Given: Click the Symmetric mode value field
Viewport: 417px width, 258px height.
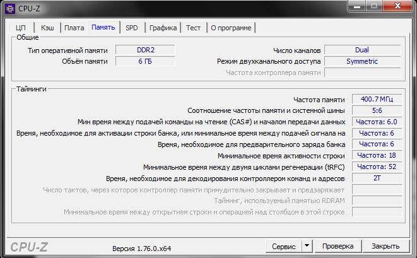Looking at the screenshot, I should tap(362, 61).
